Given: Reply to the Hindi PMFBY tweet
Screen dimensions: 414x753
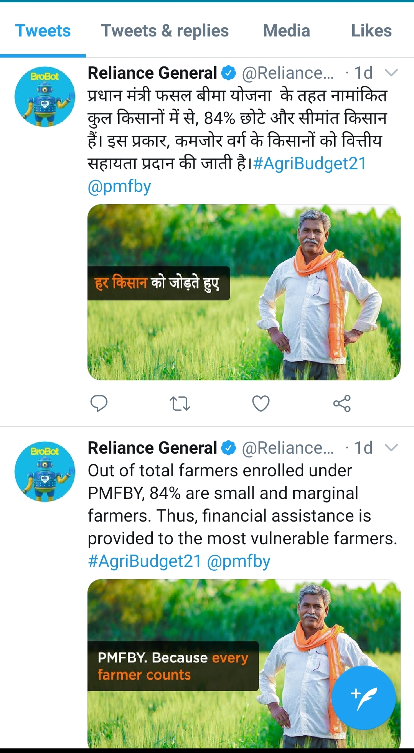Looking at the screenshot, I should click(x=99, y=403).
